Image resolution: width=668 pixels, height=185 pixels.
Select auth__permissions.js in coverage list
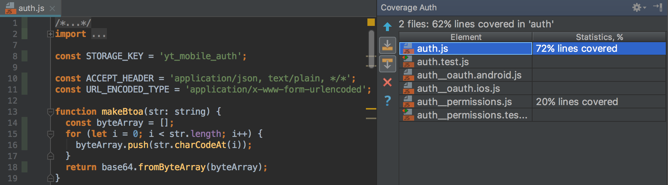tap(533, 102)
